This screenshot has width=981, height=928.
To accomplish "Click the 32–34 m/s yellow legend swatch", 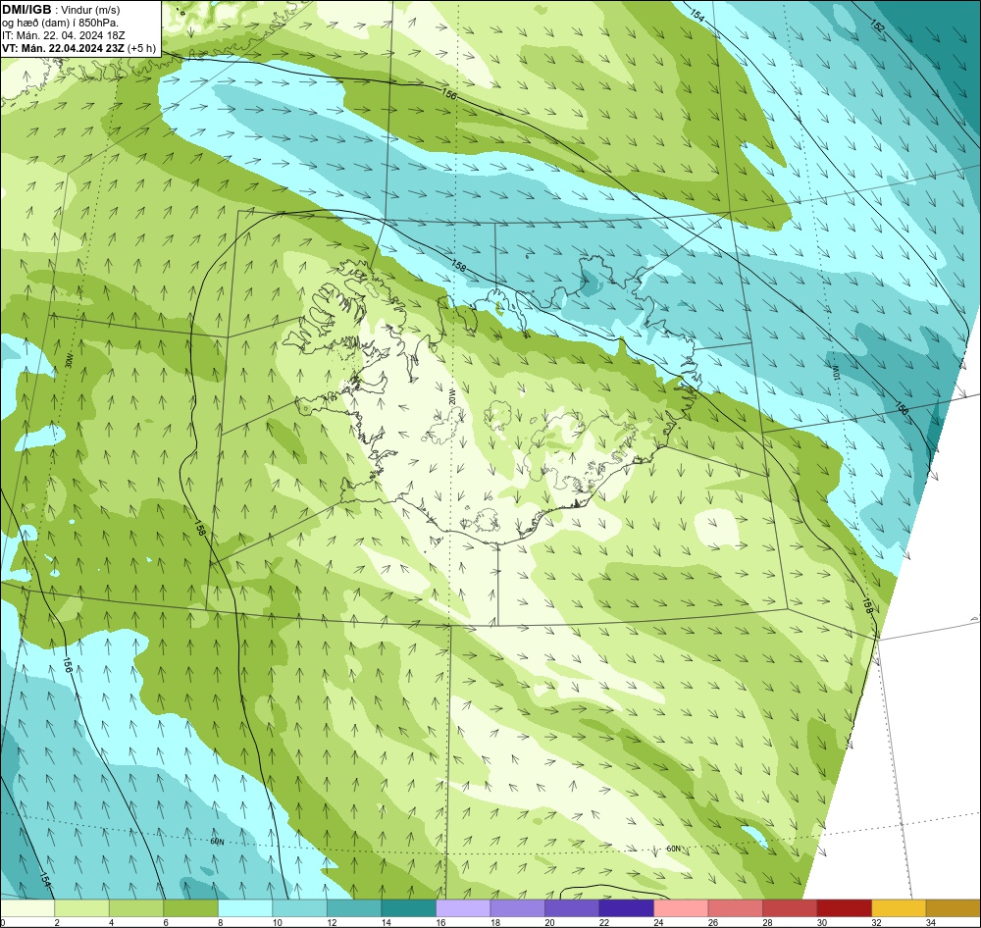I will [899, 908].
